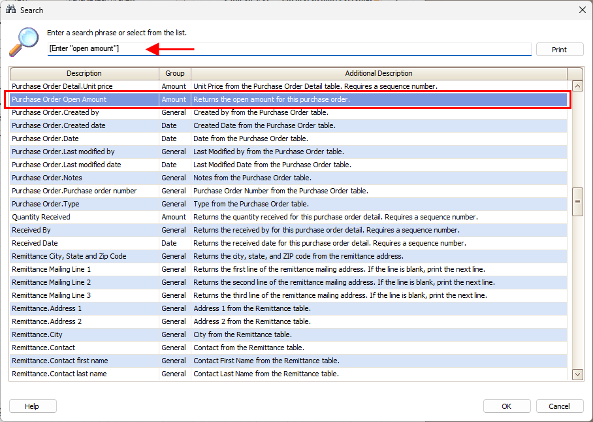Select the Remittance.Address 1 row
This screenshot has height=422, width=593.
click(x=289, y=308)
